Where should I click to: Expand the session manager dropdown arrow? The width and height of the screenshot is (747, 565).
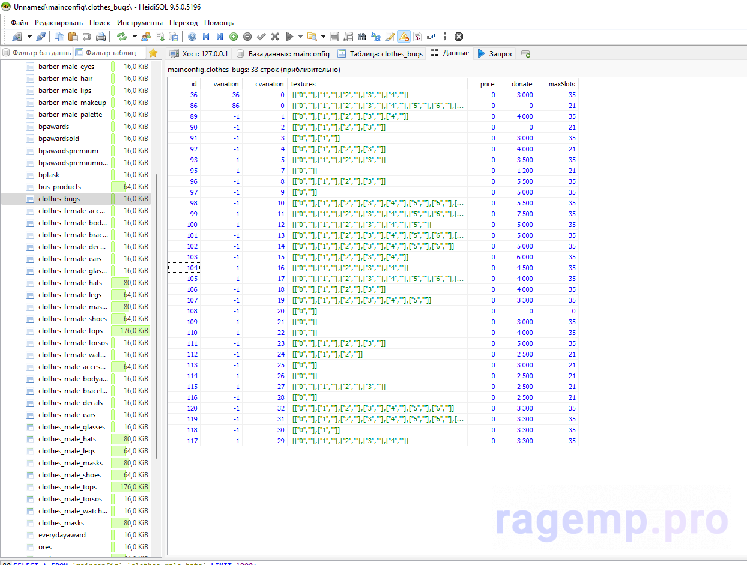(x=29, y=37)
